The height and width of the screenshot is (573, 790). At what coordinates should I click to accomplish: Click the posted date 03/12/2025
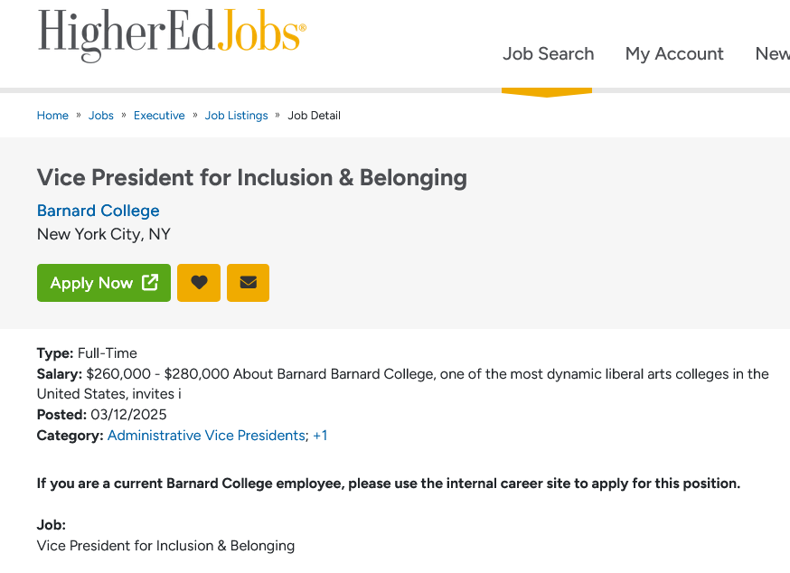pyautogui.click(x=128, y=415)
